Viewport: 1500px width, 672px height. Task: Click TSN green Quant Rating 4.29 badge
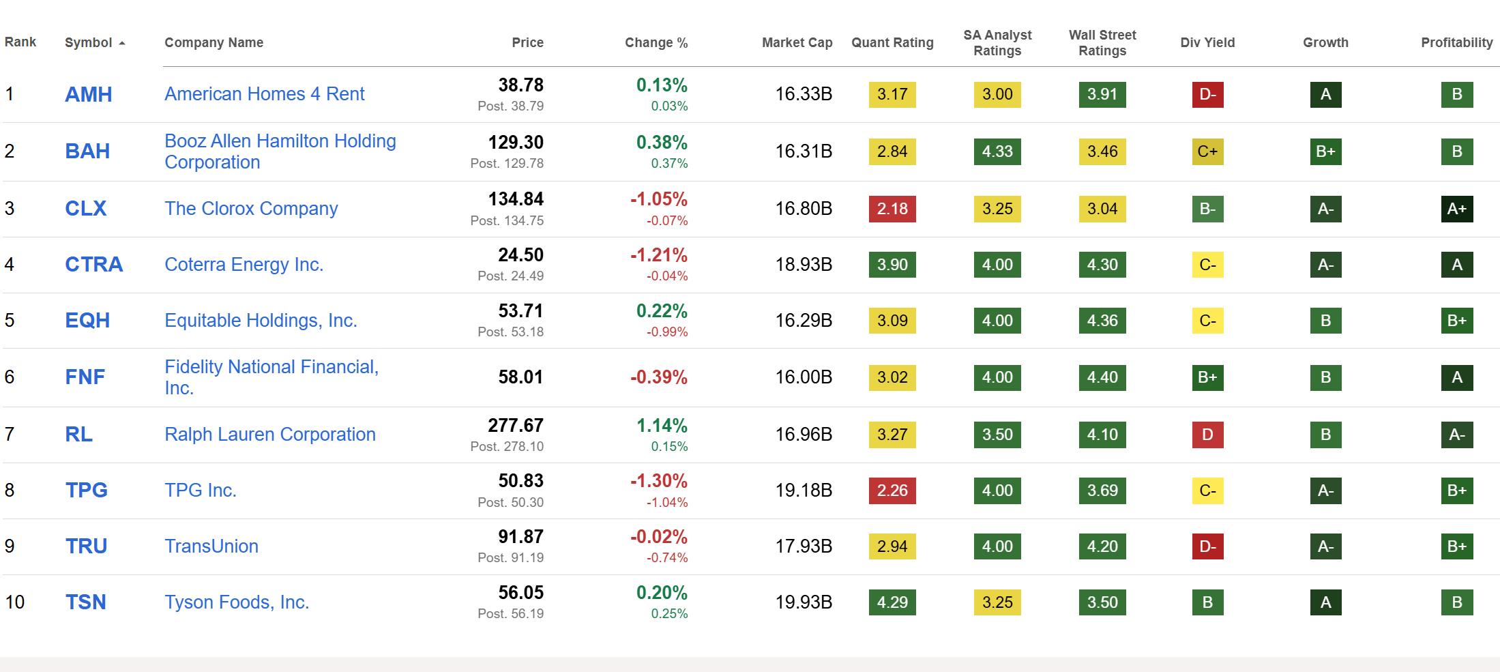(x=892, y=602)
